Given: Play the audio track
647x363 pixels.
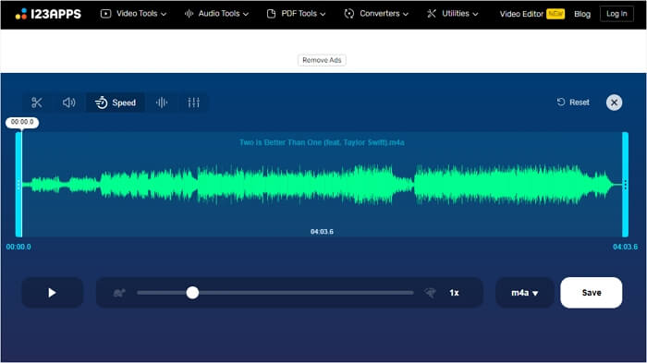Looking at the screenshot, I should tap(53, 293).
